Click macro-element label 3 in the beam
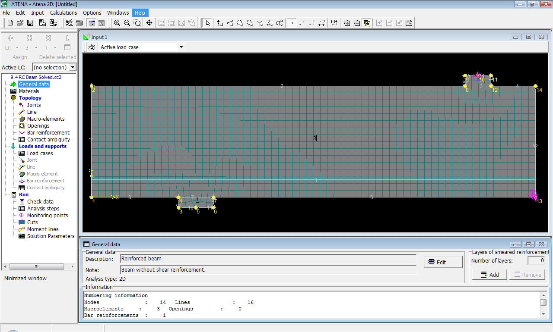Image resolution: width=553 pixels, height=332 pixels. pos(315,138)
